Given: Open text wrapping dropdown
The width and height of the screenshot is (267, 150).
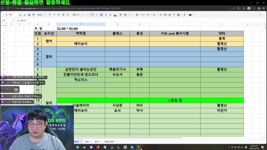Looking at the screenshot, I should click(149, 15).
